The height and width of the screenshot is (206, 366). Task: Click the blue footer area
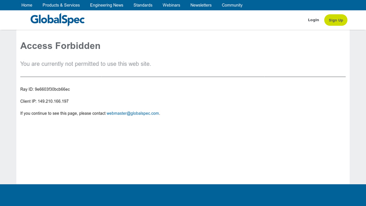pos(183,195)
